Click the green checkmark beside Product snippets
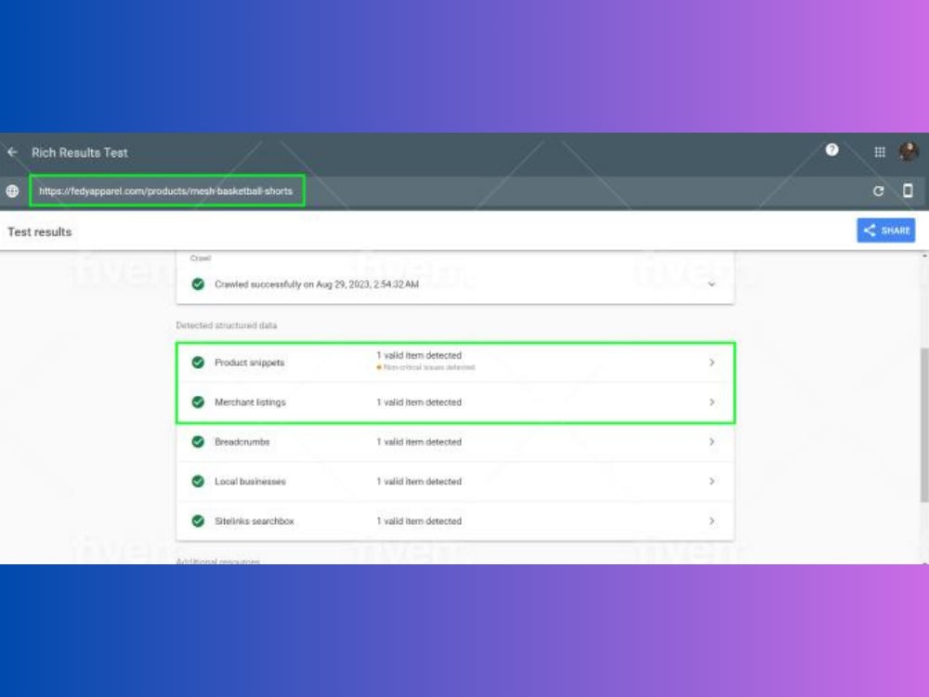This screenshot has height=697, width=929. click(199, 362)
